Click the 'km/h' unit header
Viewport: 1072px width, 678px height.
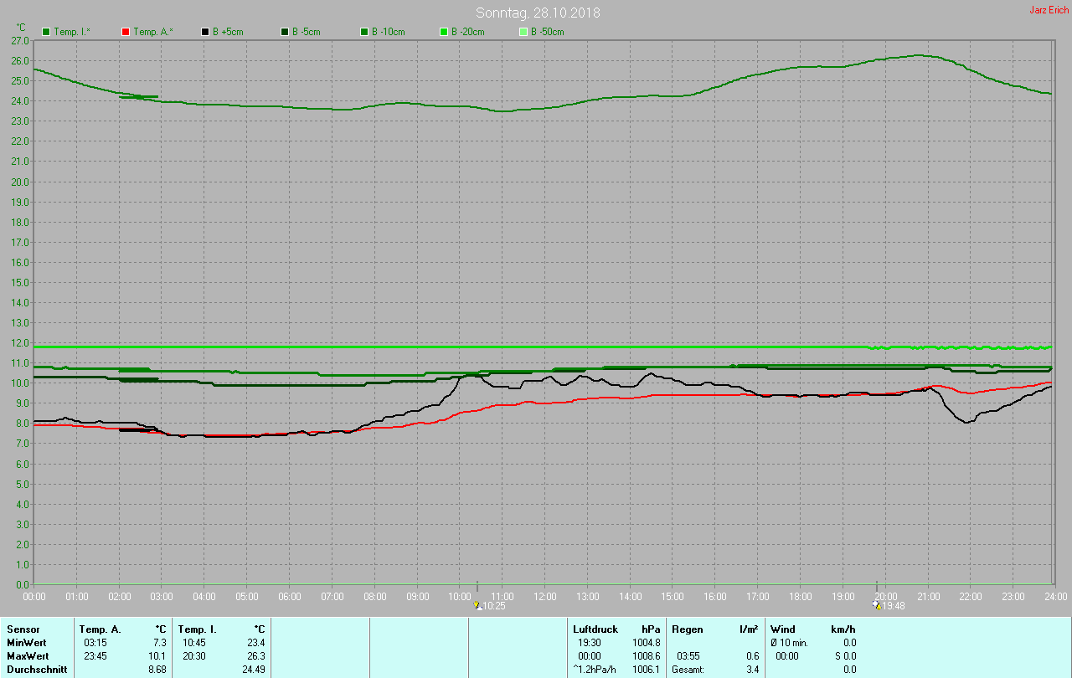pyautogui.click(x=843, y=629)
